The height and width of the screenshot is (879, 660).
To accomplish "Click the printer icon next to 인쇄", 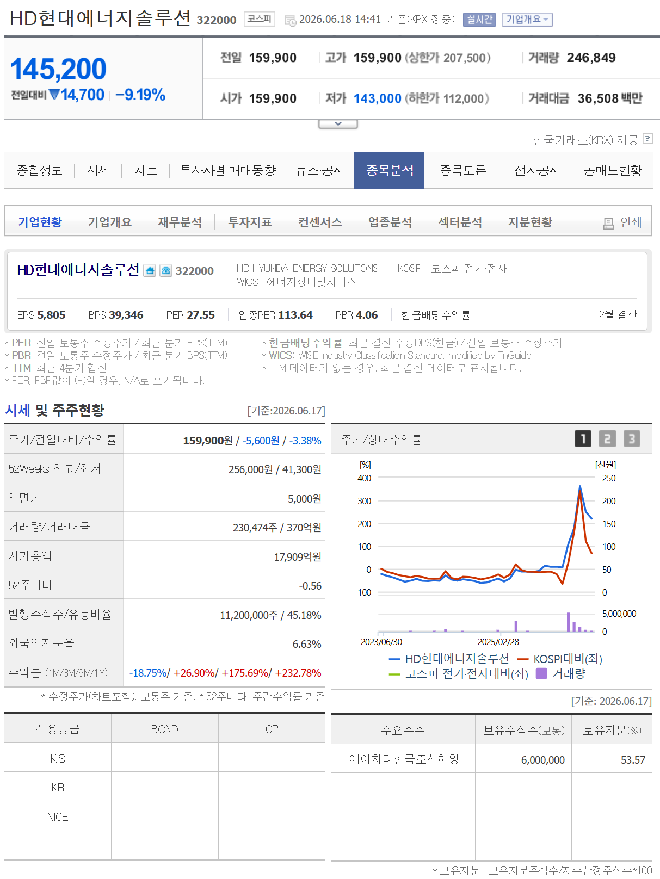I will [608, 224].
